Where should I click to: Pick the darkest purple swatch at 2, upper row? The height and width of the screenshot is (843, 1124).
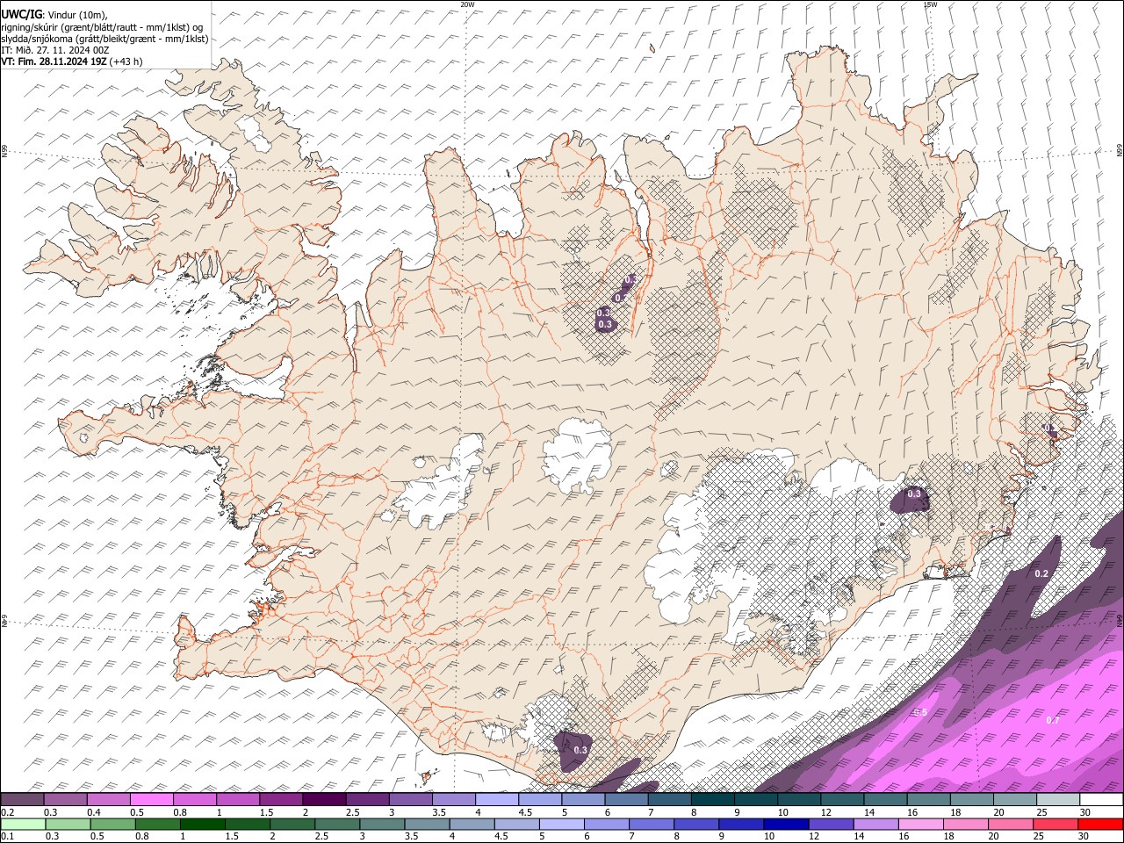(324, 800)
